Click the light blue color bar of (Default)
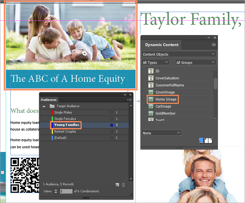Viewport: 245px width, 203px height. coord(52,138)
